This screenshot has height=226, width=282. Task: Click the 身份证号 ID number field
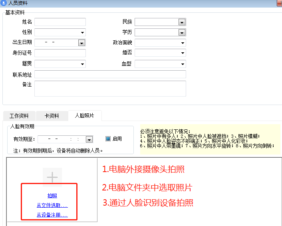[60, 53]
